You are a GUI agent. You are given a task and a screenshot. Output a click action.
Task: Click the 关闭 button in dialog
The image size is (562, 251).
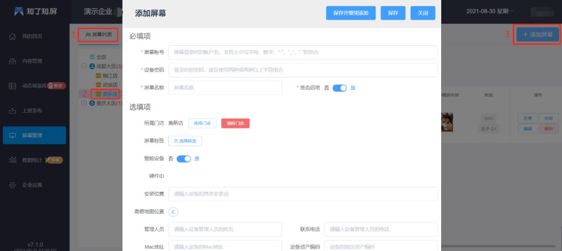click(x=423, y=13)
